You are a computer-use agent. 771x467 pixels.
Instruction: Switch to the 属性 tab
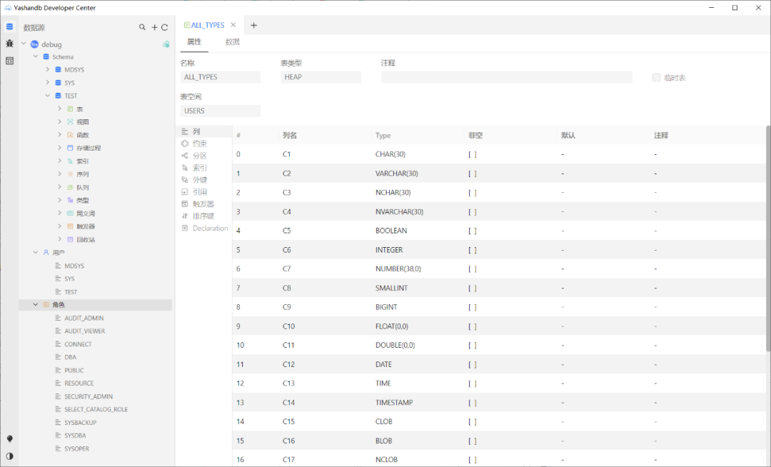point(194,42)
